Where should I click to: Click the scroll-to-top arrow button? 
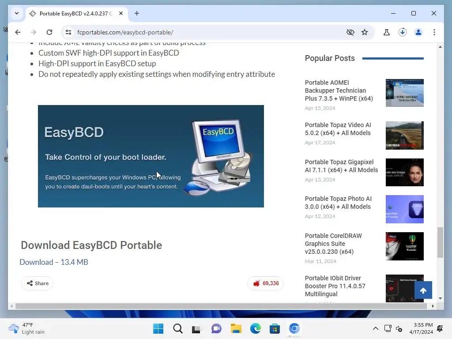pyautogui.click(x=423, y=290)
